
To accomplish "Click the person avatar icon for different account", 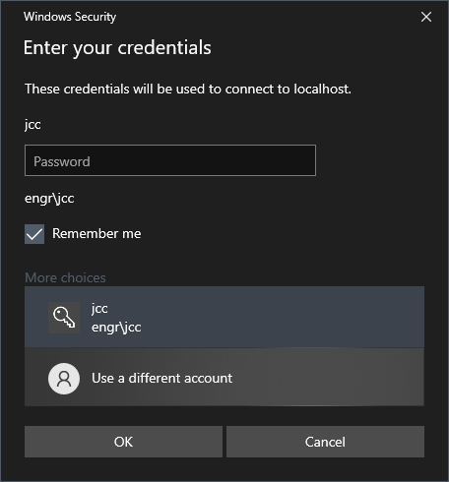I will pyautogui.click(x=64, y=379).
